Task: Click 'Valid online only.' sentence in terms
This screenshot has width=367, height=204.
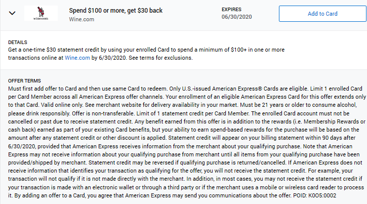Action: (x=62, y=105)
